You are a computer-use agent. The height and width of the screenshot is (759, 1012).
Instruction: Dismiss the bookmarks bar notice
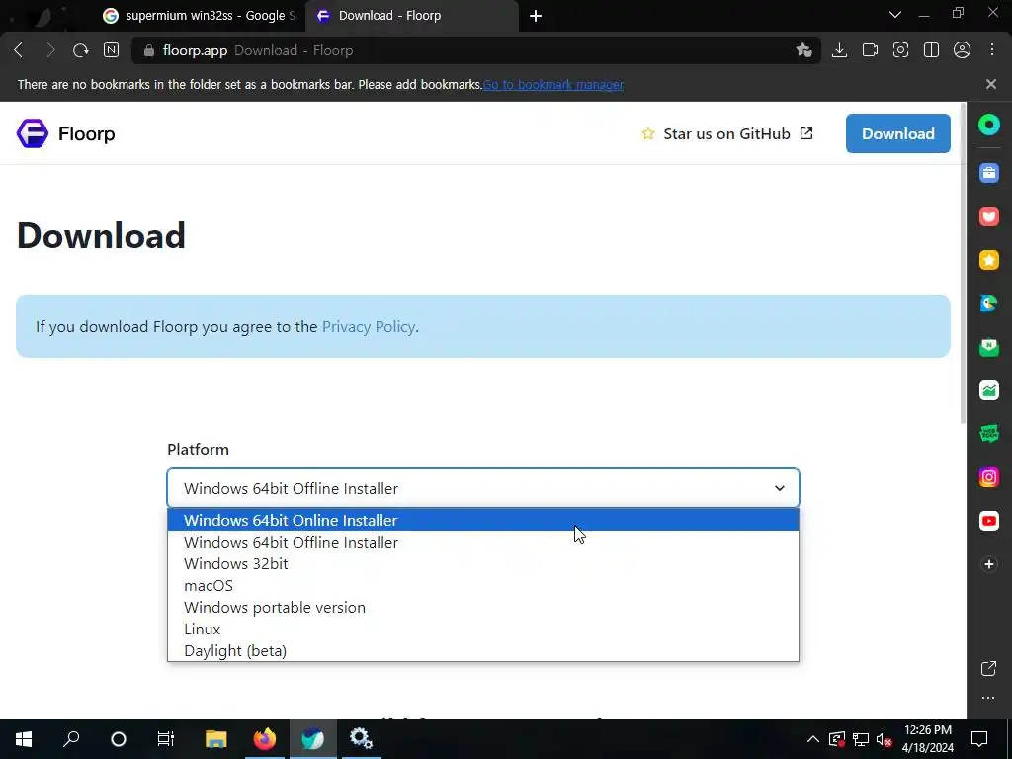coord(990,85)
